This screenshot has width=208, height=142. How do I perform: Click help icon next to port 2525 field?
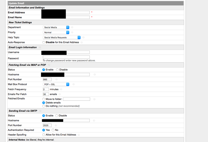pos(56,125)
